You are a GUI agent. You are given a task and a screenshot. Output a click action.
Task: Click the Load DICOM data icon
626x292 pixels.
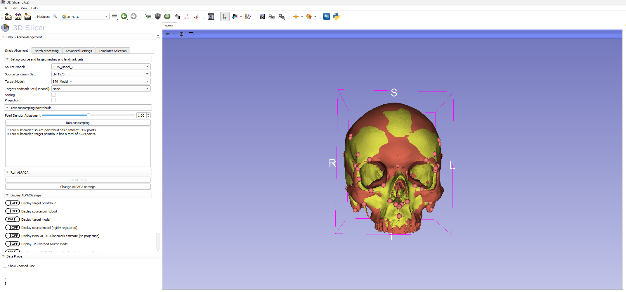(18, 17)
